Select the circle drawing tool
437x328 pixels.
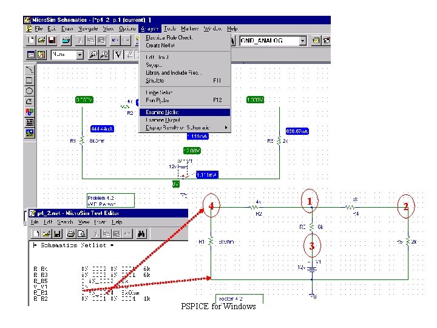29,91
